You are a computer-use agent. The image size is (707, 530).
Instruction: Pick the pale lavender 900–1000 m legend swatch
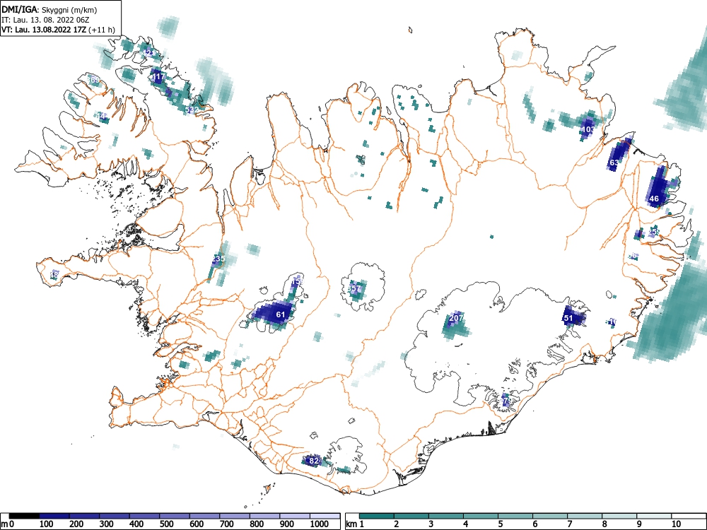pyautogui.click(x=295, y=516)
